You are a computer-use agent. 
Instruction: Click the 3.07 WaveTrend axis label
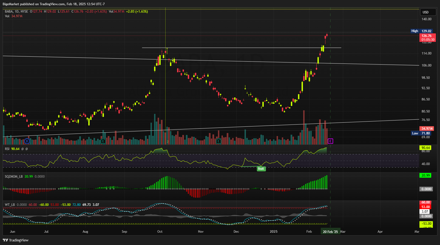[x=425, y=212]
